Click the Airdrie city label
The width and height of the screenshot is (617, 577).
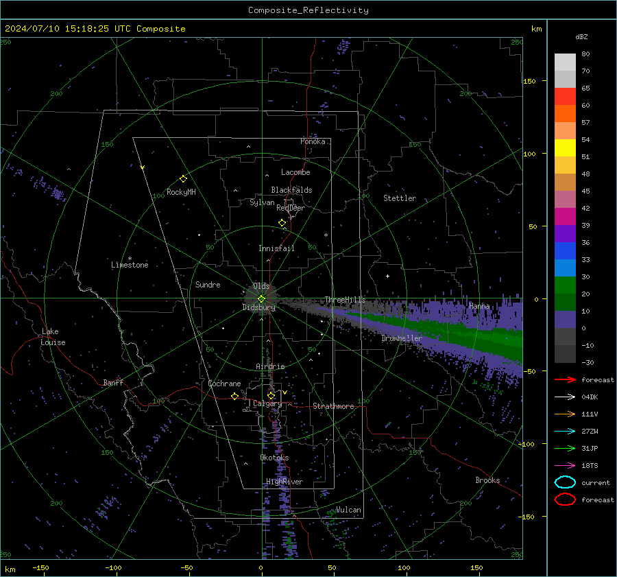[x=270, y=366]
